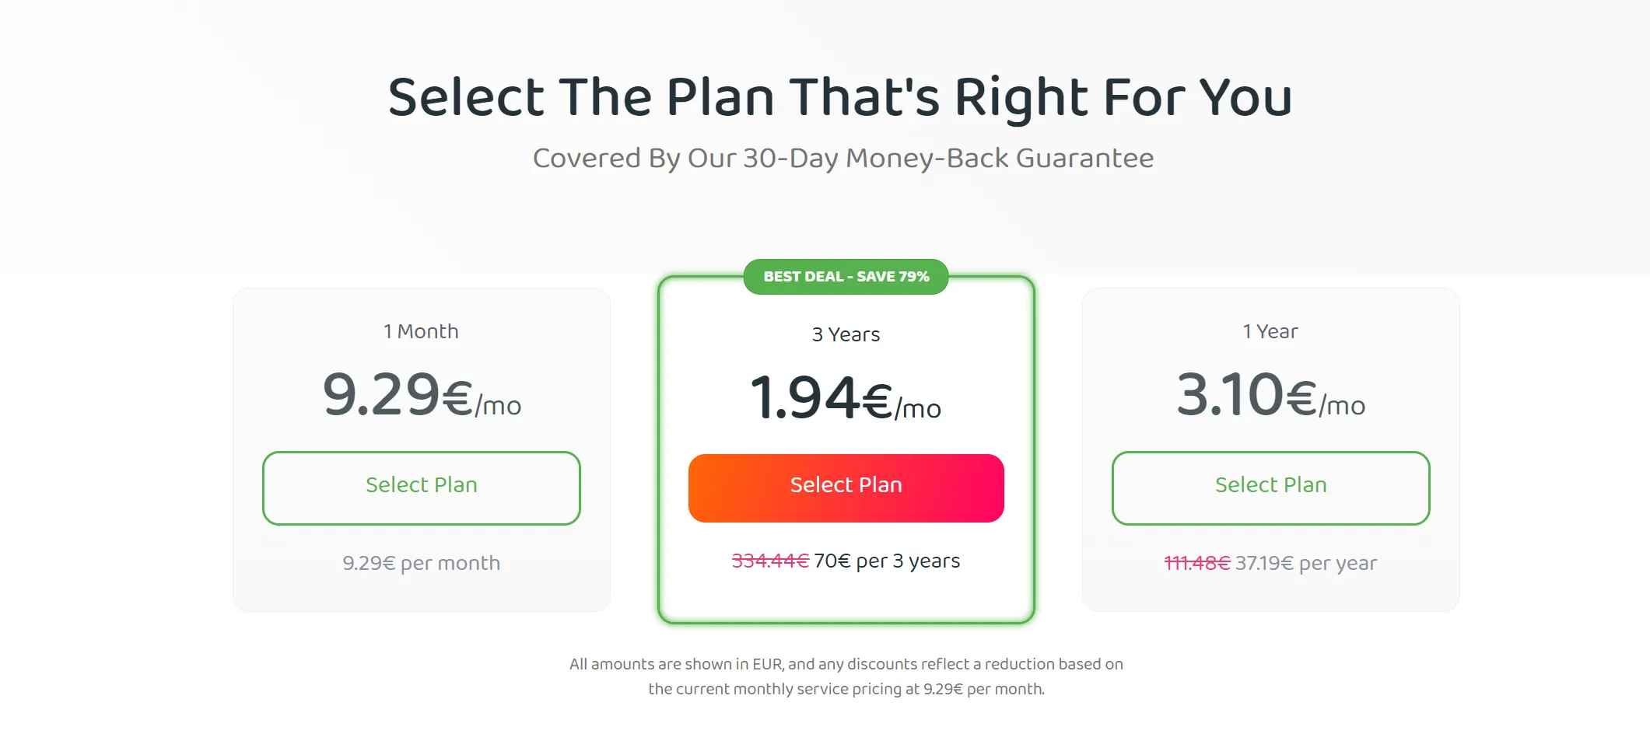Click the crossed-out 111.48€ price
Viewport: 1650px width, 748px height.
point(1197,562)
